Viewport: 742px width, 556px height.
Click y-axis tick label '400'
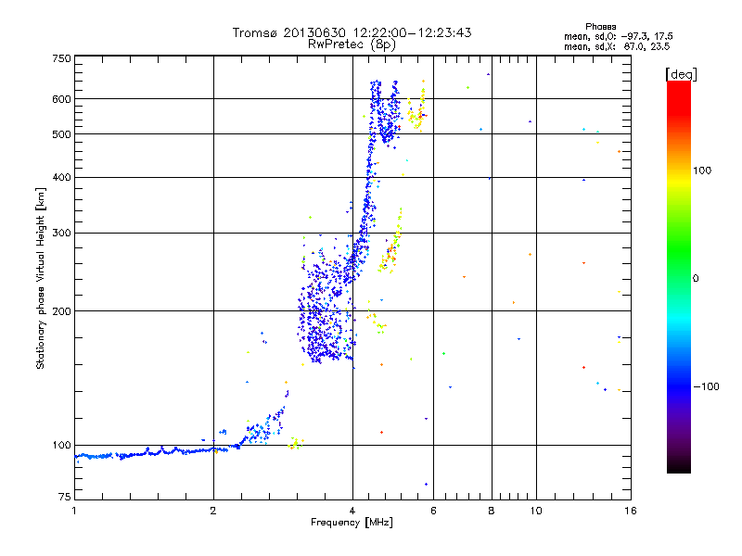(x=61, y=177)
